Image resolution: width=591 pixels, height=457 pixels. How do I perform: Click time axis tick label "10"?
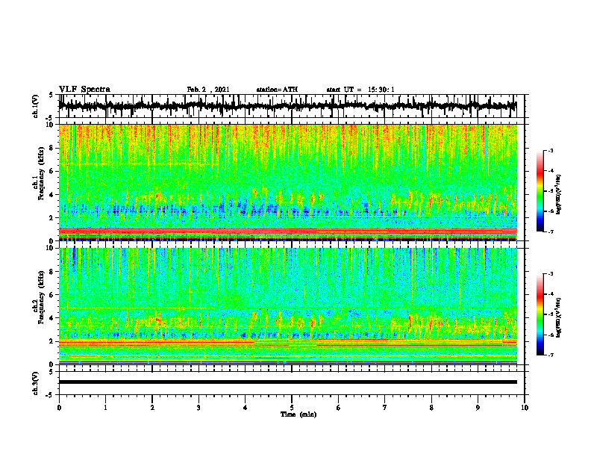525,408
